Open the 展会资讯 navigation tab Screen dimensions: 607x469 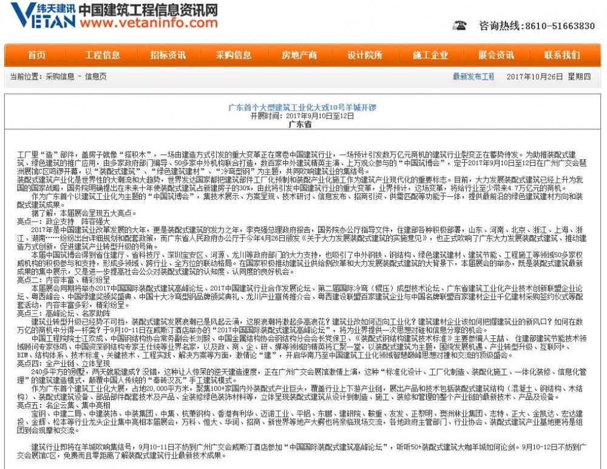496,55
